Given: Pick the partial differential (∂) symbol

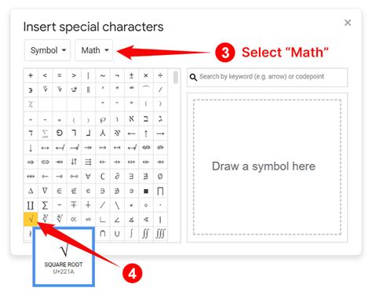Looking at the screenshot, I should 117,177.
